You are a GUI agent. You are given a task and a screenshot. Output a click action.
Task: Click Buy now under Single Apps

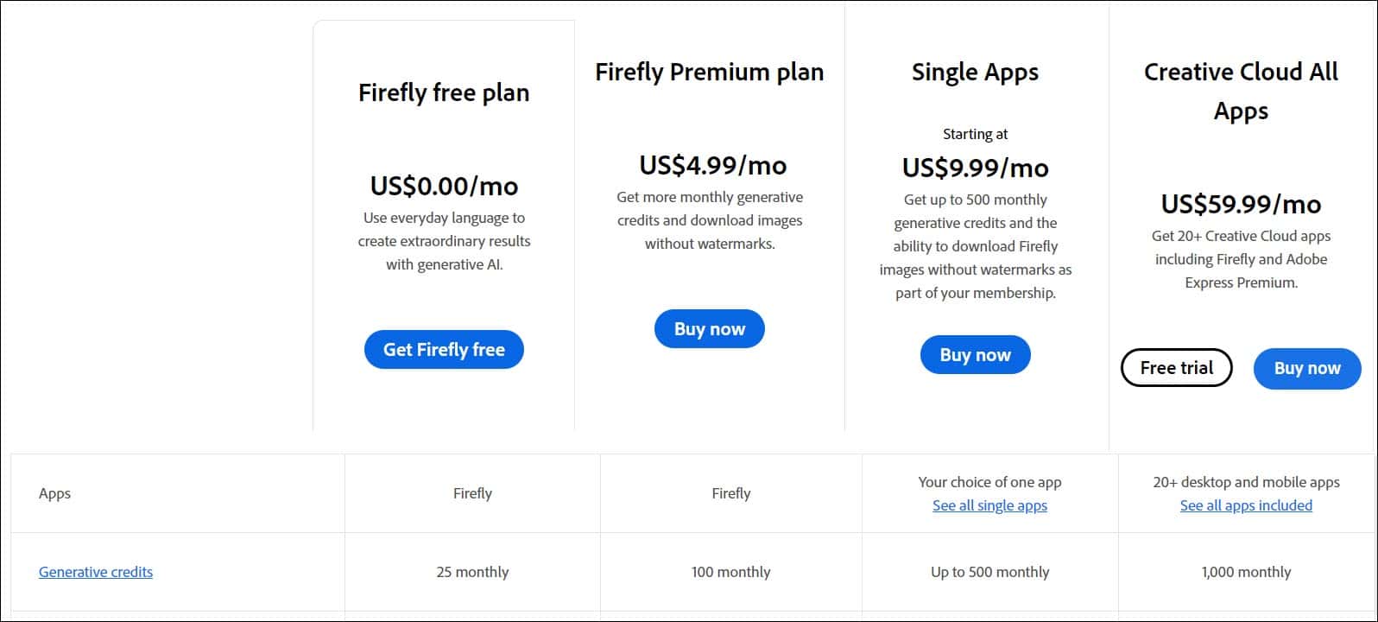click(x=975, y=354)
